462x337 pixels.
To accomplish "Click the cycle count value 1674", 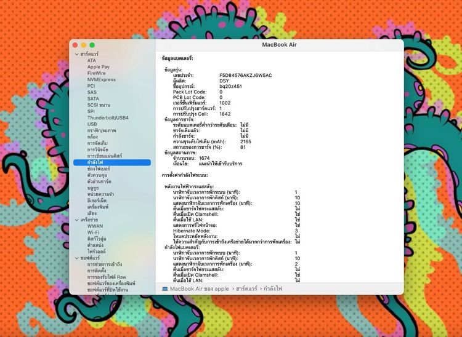I will 205,158.
